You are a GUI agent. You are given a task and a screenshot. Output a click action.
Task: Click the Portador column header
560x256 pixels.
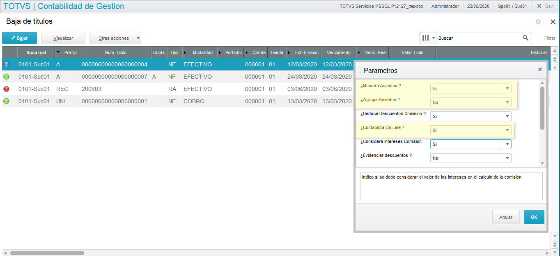click(x=231, y=52)
